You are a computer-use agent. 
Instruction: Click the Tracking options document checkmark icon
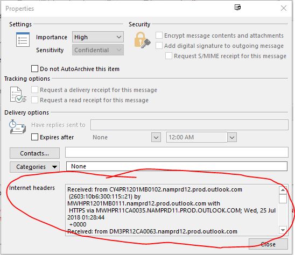coord(18,95)
